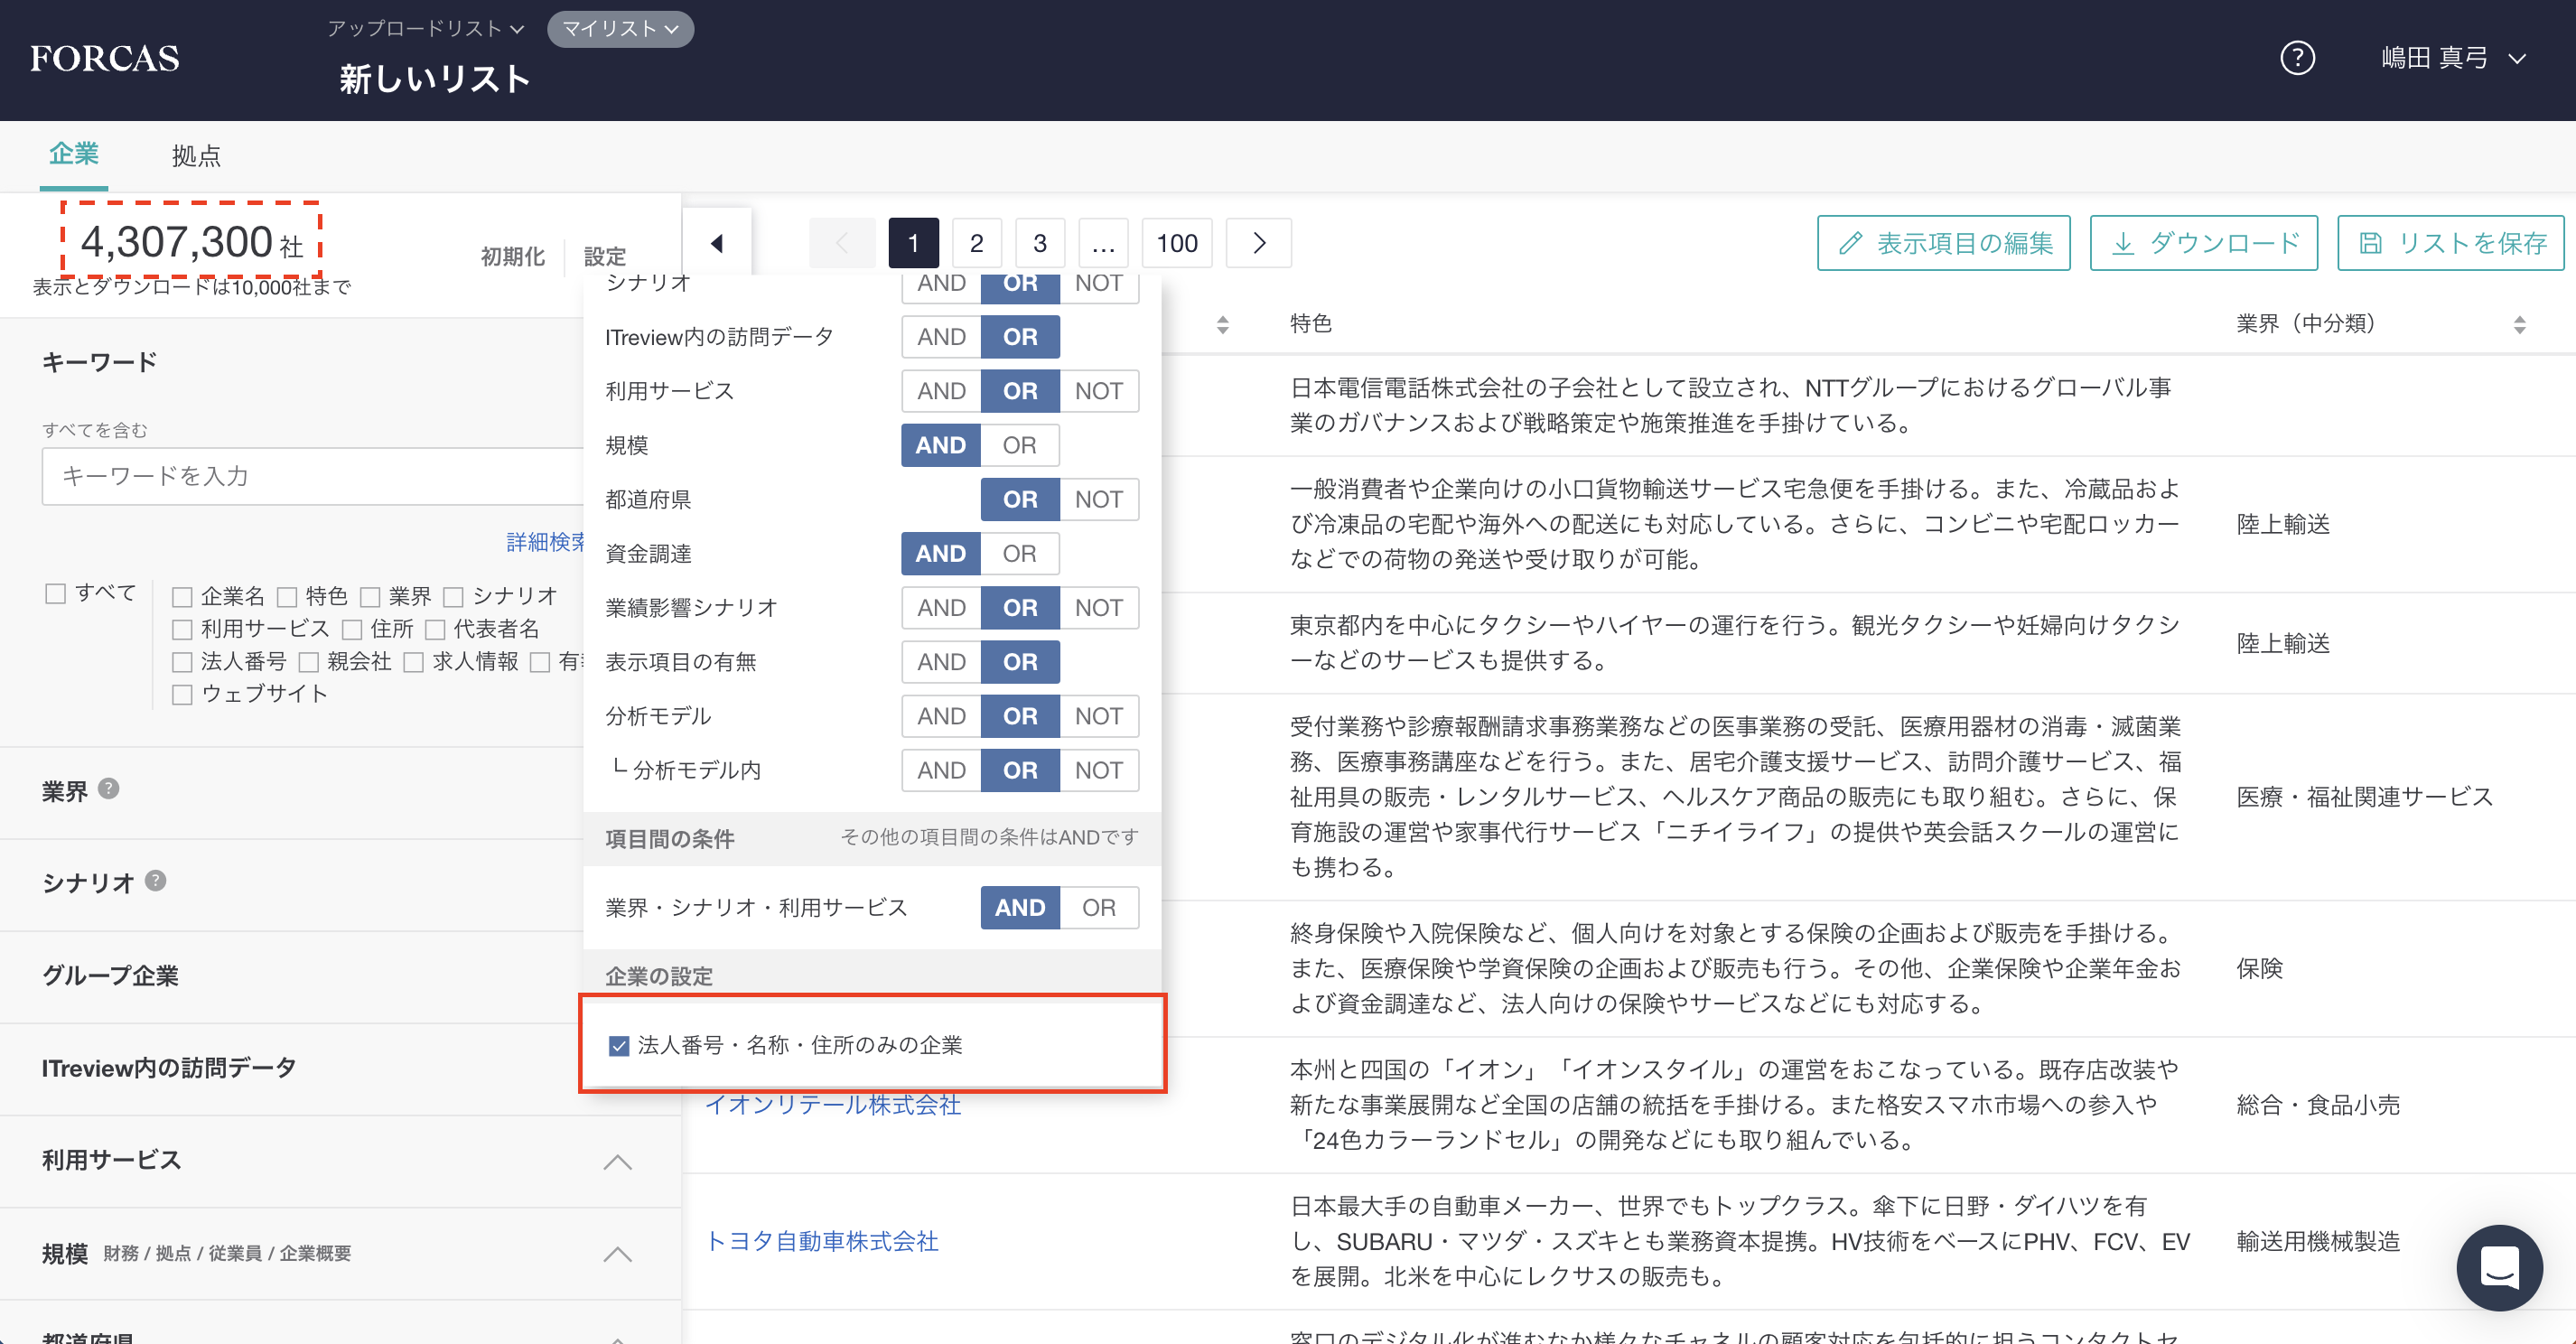The width and height of the screenshot is (2576, 1344).
Task: Switch to the 拠点 tab
Action: pos(196,156)
